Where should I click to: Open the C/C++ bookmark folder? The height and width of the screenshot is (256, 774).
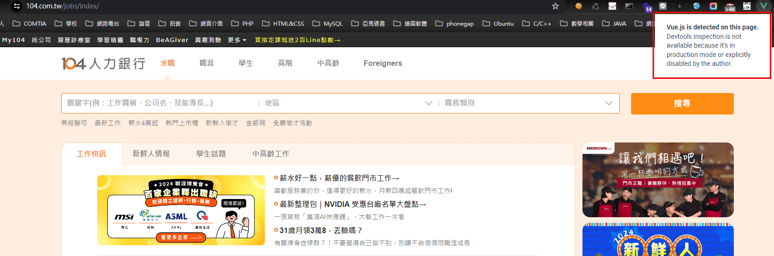[537, 23]
